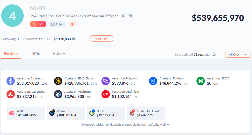Click Assets on Arbitrum $3,965,808 value
The height and width of the screenshot is (135, 252).
(74, 97)
